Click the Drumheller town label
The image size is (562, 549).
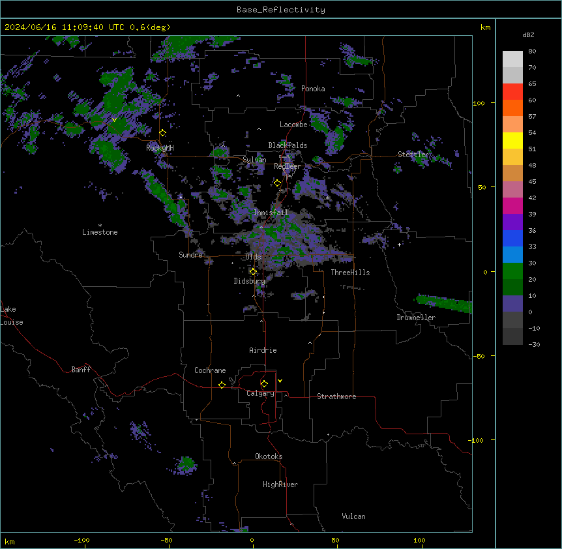pos(416,318)
